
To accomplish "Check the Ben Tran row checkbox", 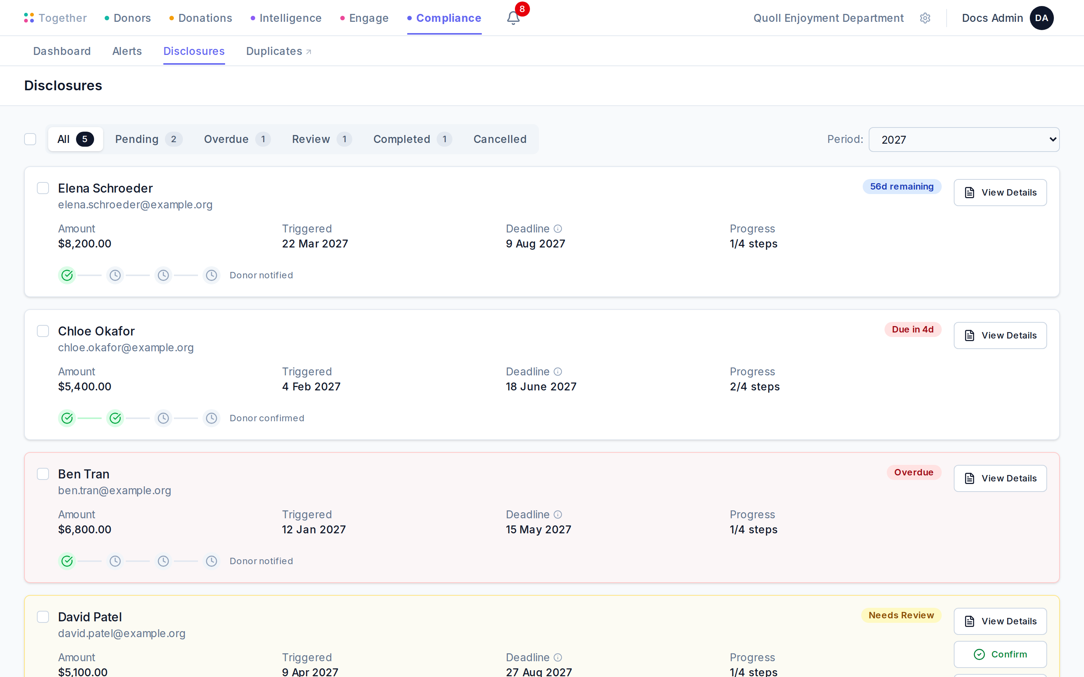I will pyautogui.click(x=43, y=474).
